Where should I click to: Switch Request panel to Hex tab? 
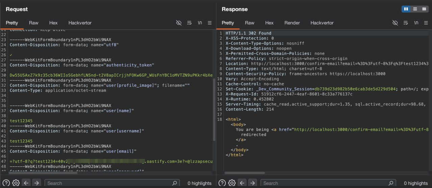coord(53,23)
